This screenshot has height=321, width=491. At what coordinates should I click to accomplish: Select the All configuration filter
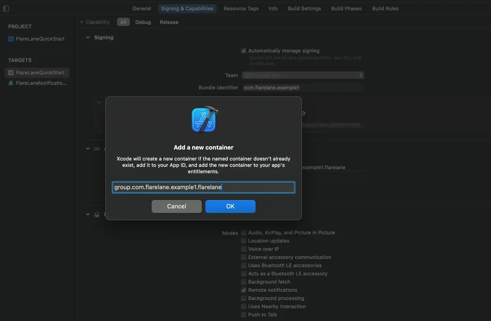click(123, 22)
